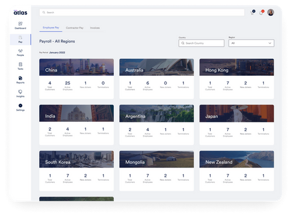Open the Reports sidebar icon
The image size is (292, 217).
click(20, 78)
